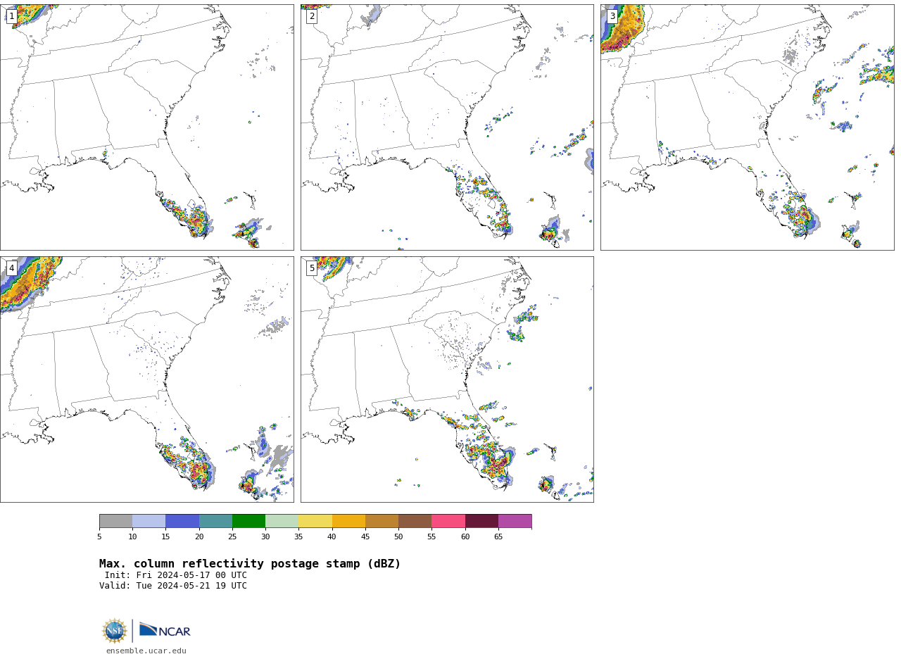The image size is (901, 659).
Task: Click the blue 15-20 dBZ swatch
Action: pos(182,521)
